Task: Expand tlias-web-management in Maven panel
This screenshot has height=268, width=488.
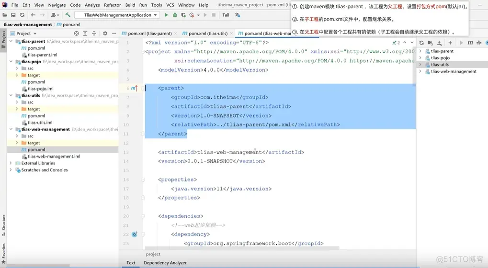Action: click(x=420, y=71)
